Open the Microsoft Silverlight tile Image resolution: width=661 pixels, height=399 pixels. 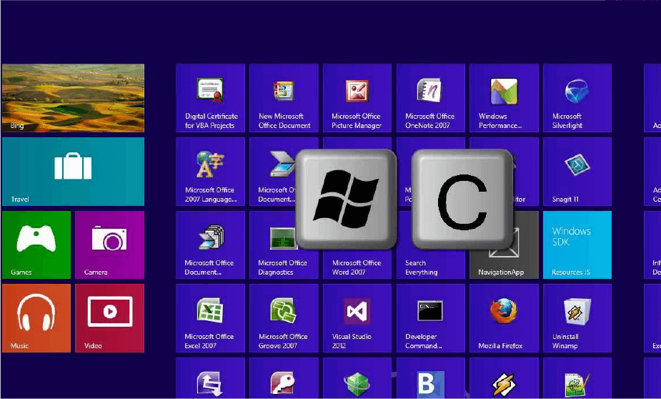pos(577,98)
